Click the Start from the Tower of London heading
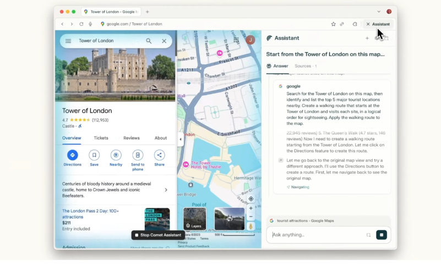Image resolution: width=441 pixels, height=265 pixels. point(325,54)
